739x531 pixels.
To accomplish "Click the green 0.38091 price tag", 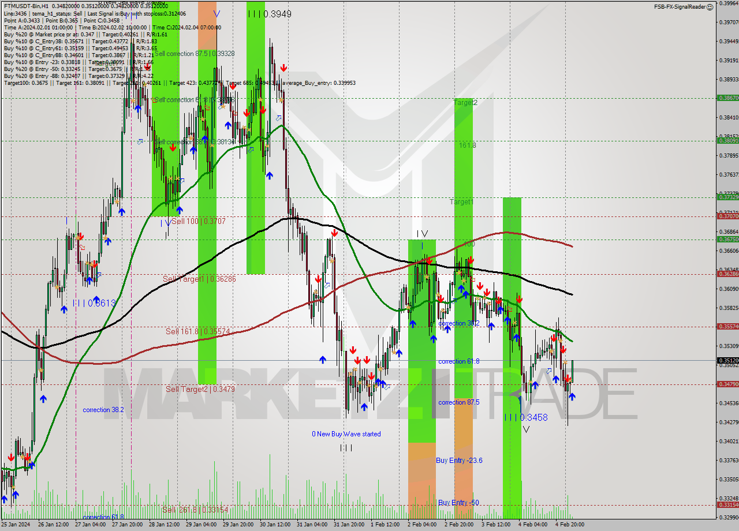I will point(727,140).
